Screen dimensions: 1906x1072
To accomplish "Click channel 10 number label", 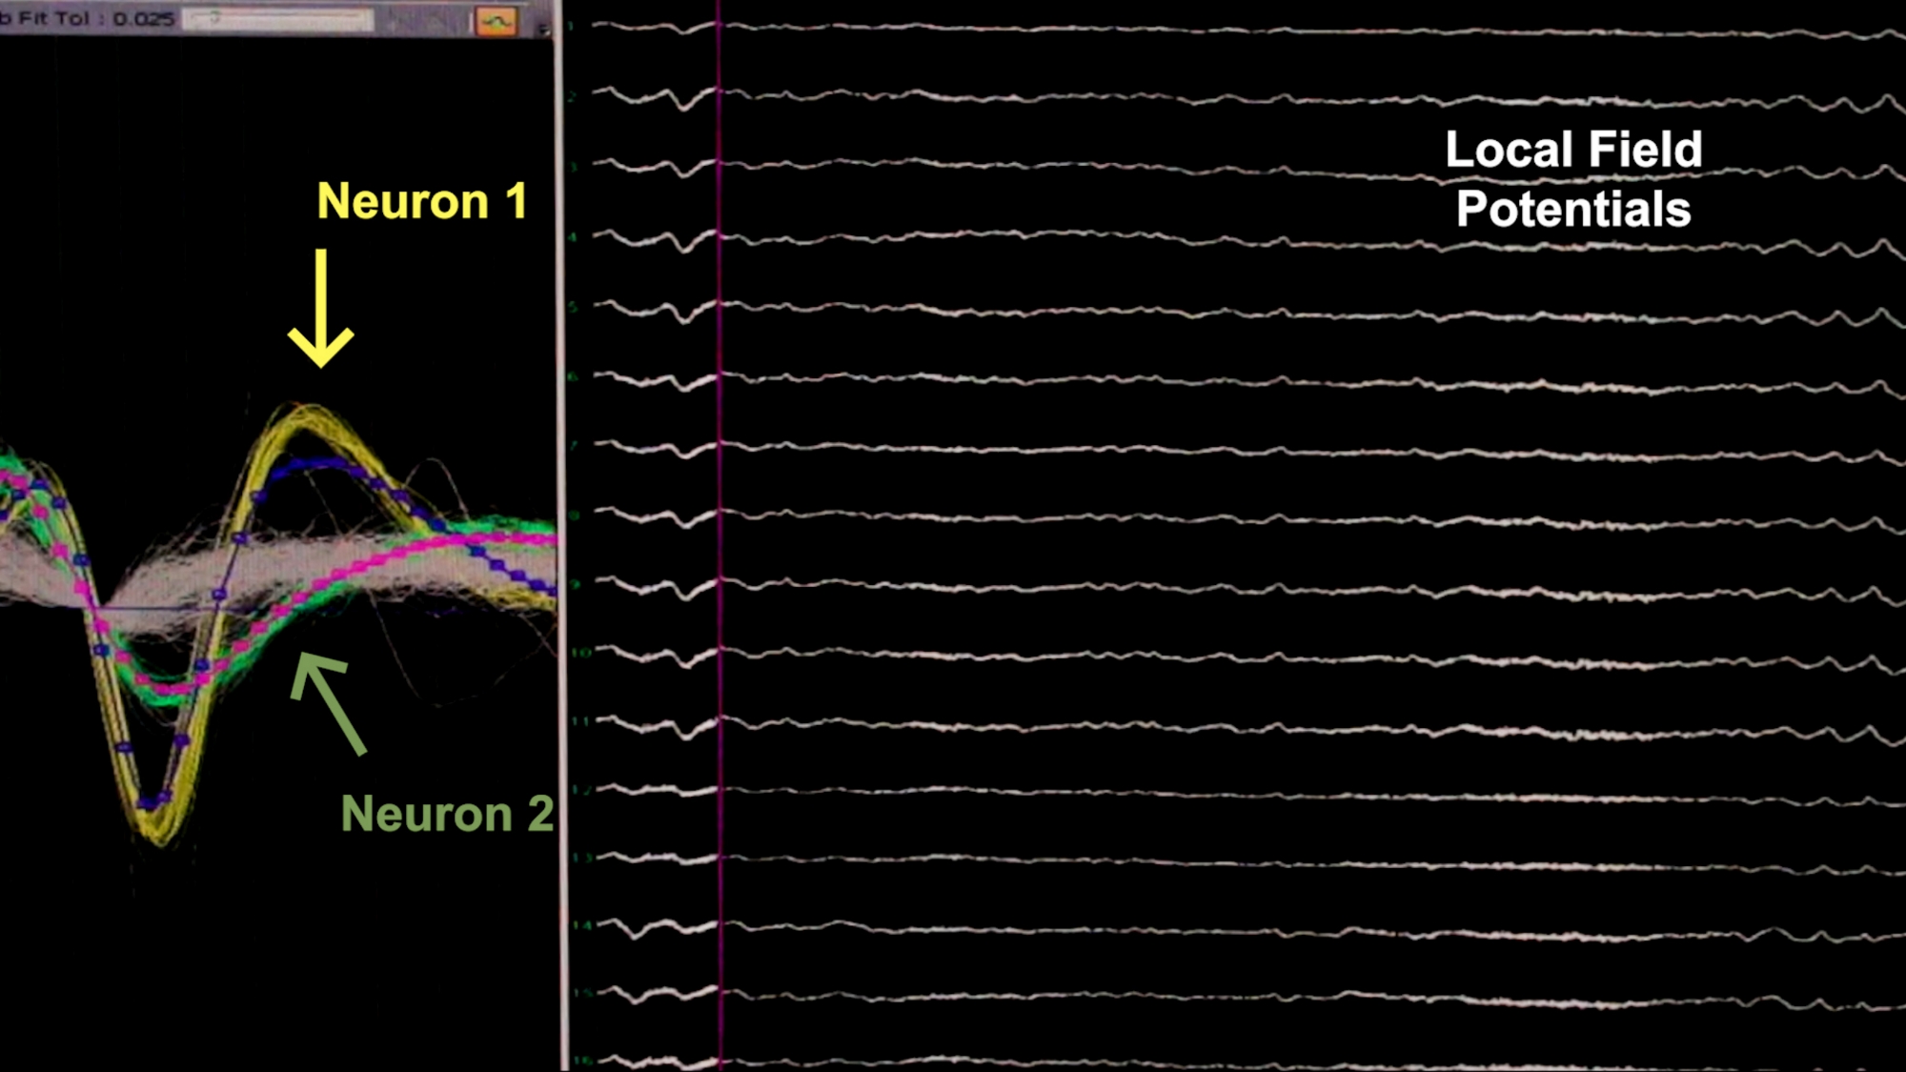I will (581, 653).
